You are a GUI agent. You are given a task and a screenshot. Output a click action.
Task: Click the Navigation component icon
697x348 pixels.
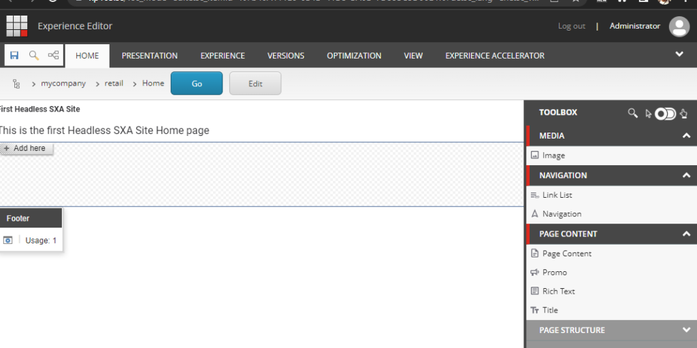point(535,214)
